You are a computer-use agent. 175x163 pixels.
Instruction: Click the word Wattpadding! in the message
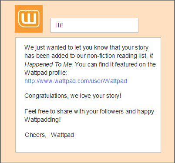coord(43,120)
